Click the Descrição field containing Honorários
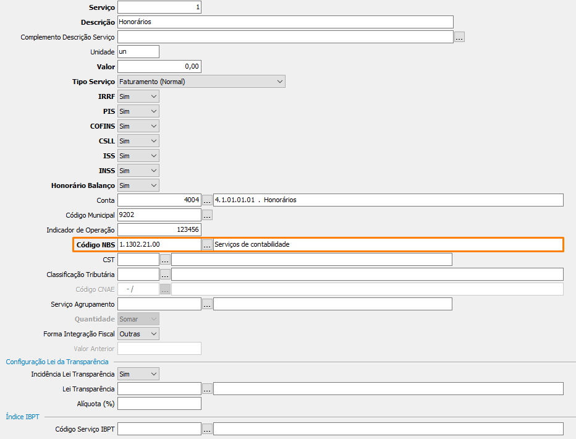This screenshot has height=439, width=576. 285,22
